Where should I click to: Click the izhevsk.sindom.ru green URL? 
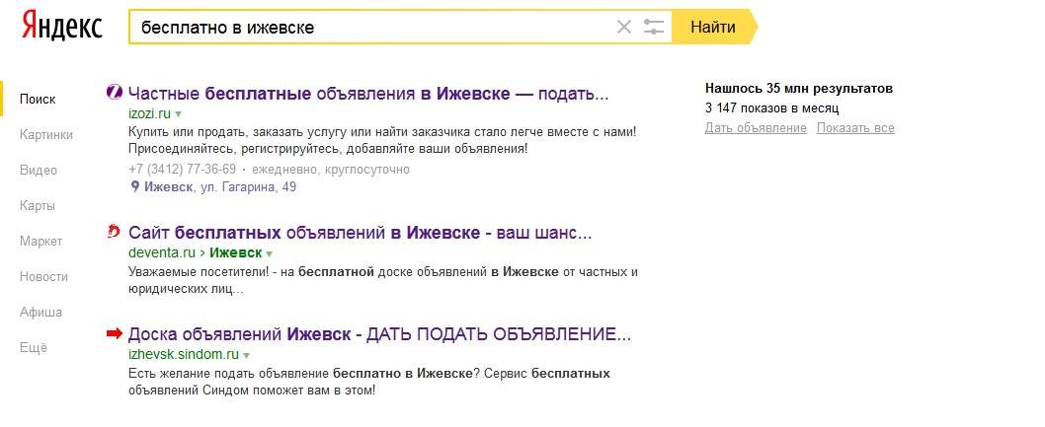[x=184, y=354]
